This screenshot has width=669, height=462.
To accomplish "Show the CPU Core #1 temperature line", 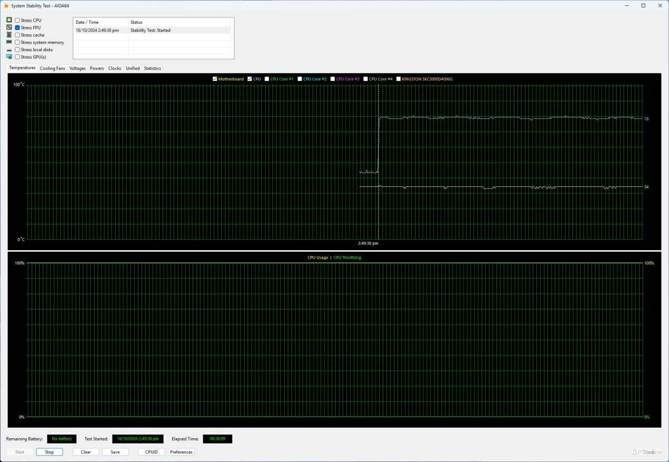I will (x=267, y=79).
